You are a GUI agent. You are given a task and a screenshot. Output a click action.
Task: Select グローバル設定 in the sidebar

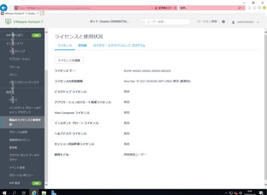click(x=18, y=132)
